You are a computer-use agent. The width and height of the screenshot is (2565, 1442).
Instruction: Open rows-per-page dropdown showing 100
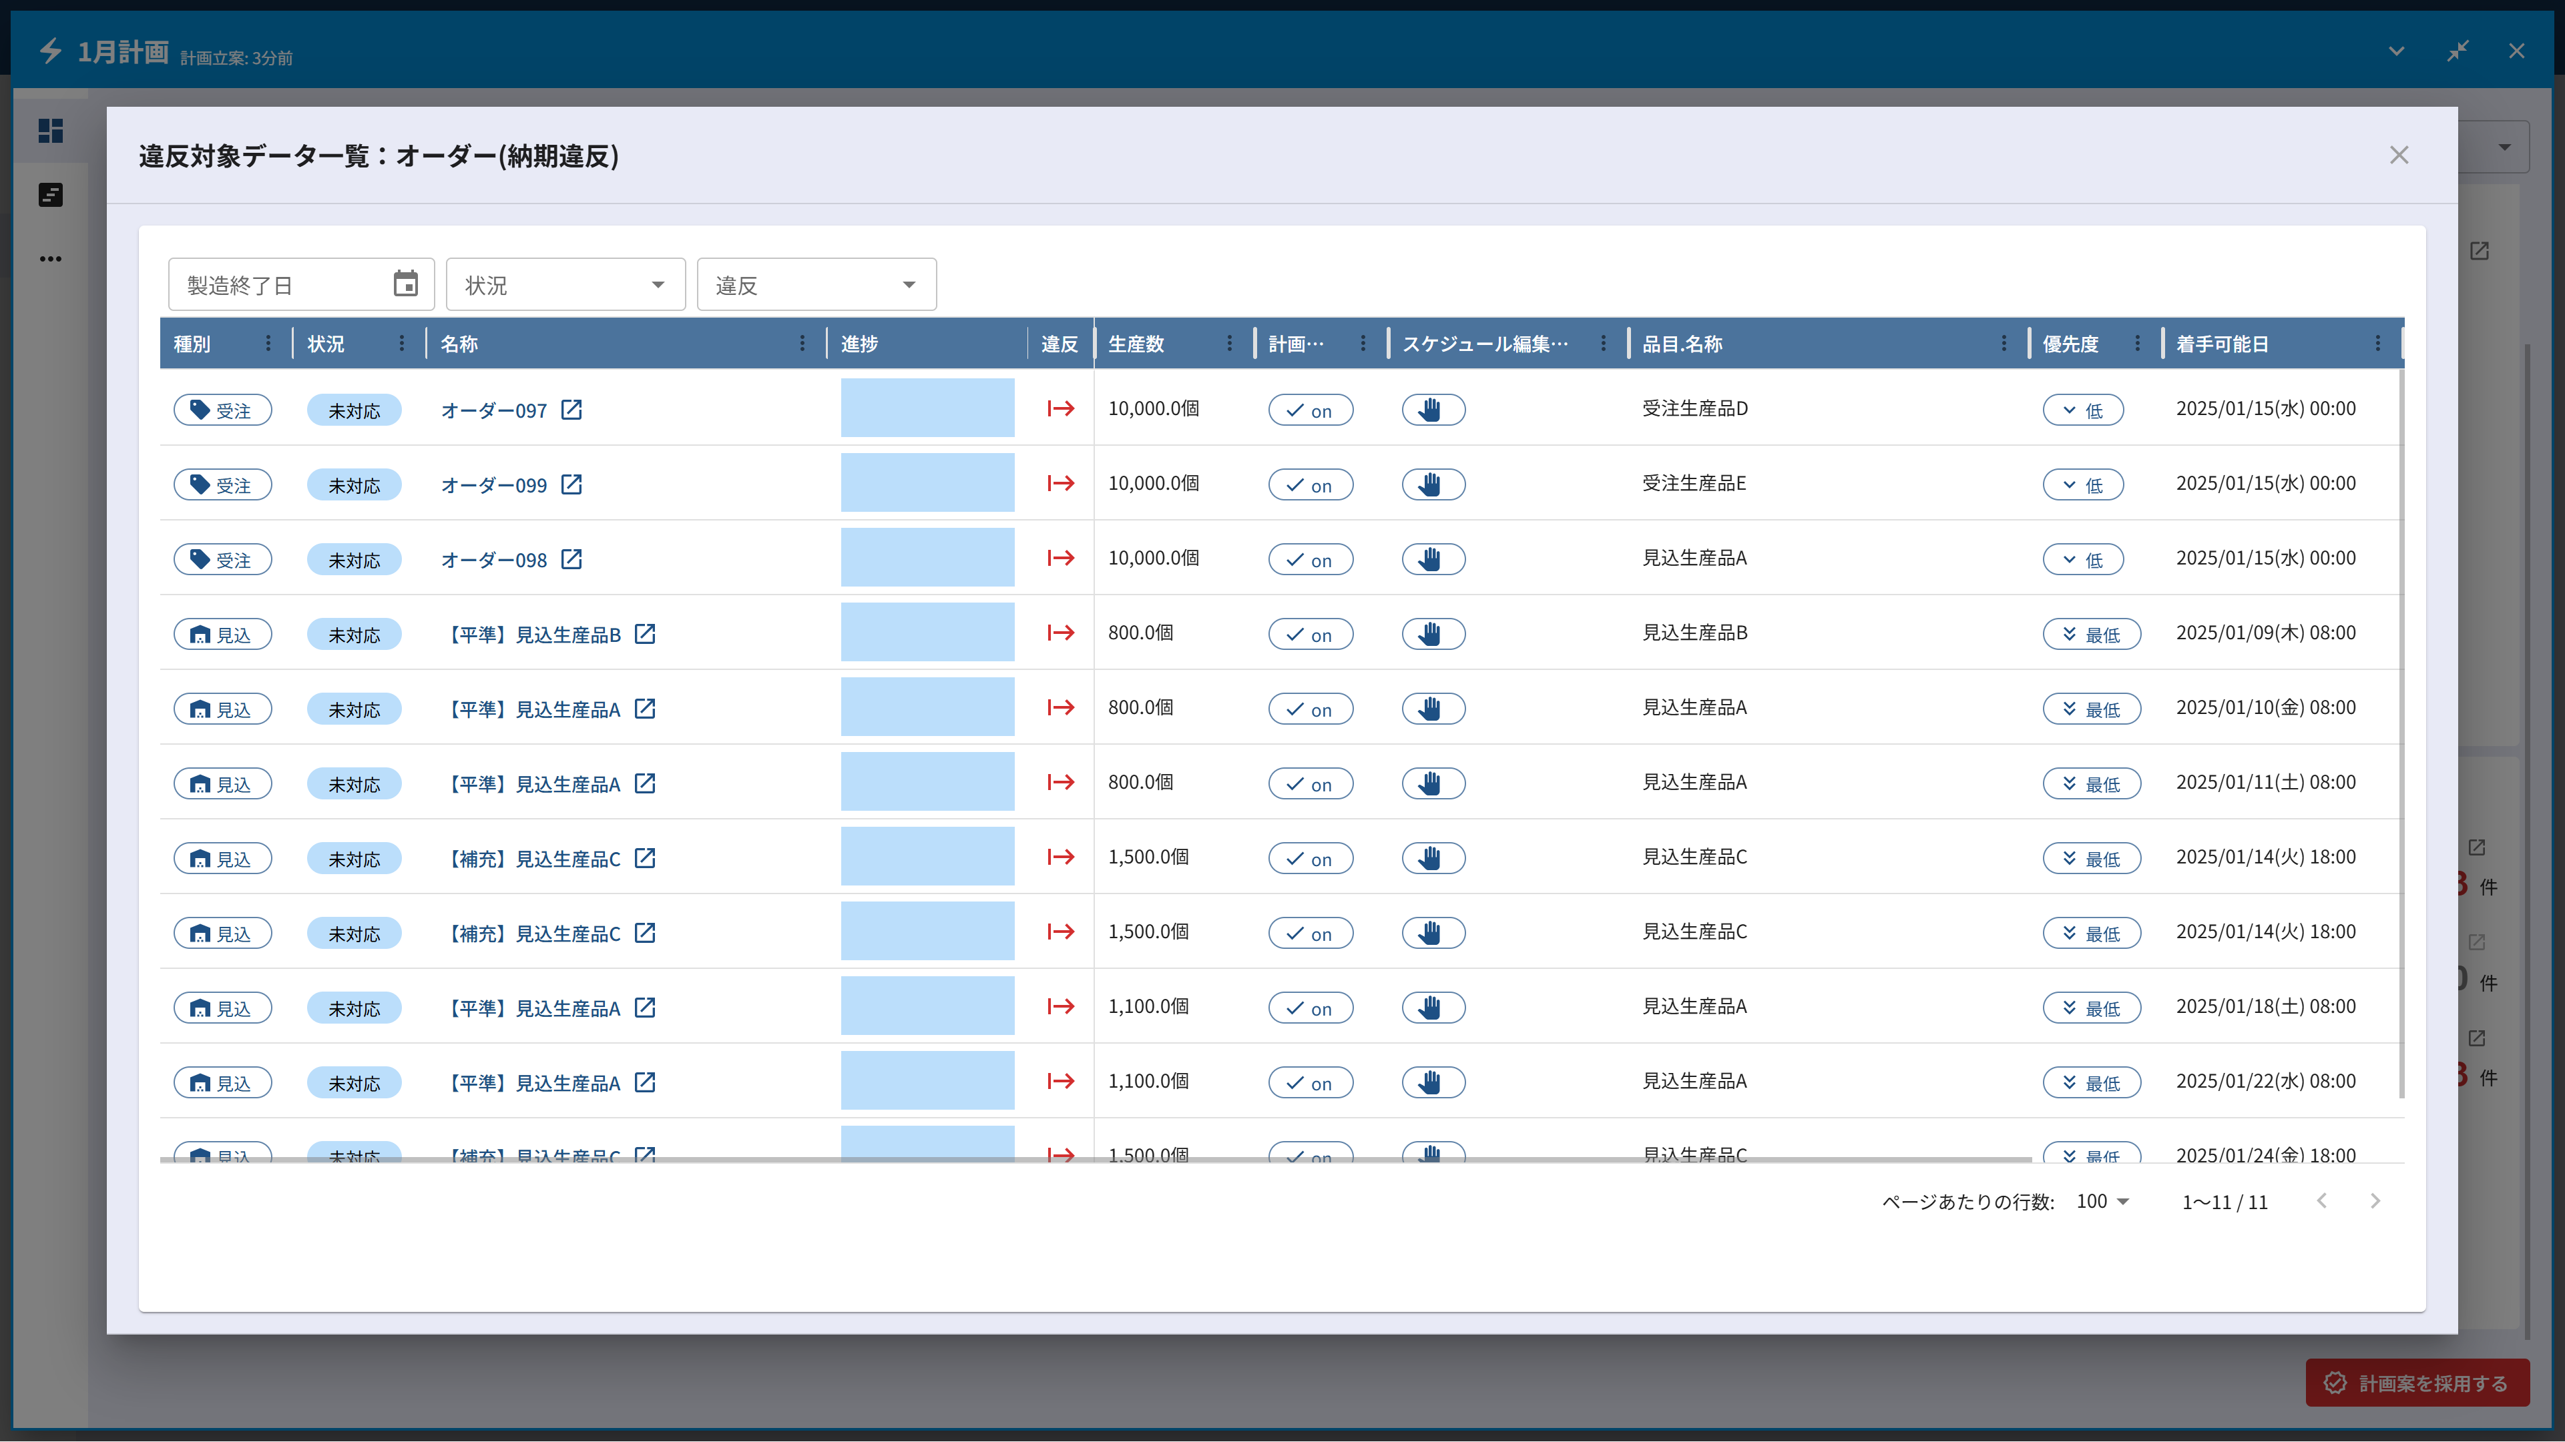[x=2102, y=1201]
